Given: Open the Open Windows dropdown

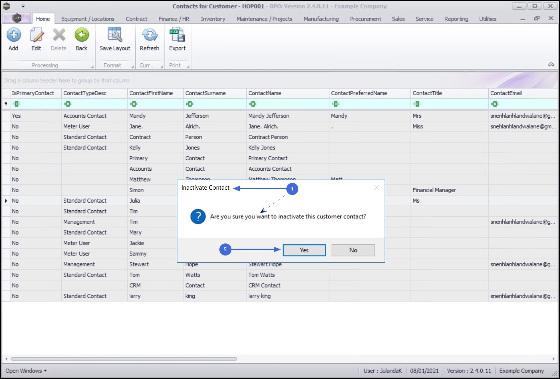Looking at the screenshot, I should coord(26,371).
